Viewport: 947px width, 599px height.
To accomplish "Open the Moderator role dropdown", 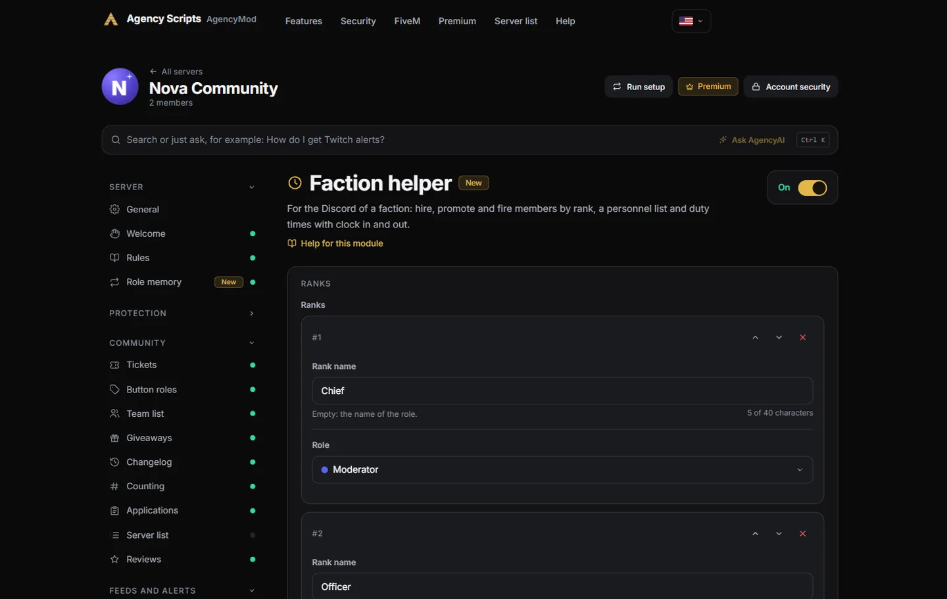I will point(562,470).
